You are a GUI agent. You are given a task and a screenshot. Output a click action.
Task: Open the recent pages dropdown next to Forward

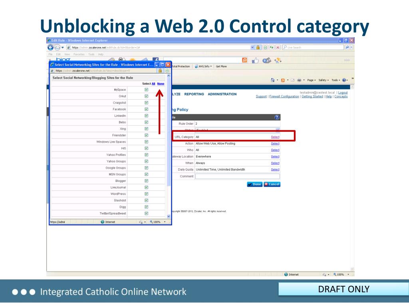[x=63, y=47]
